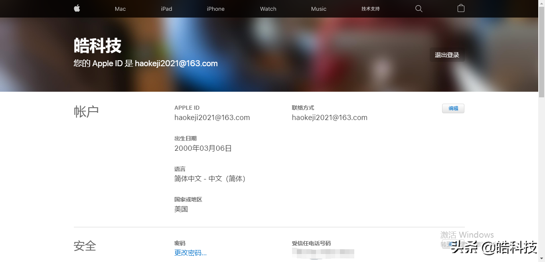Click the scrollbar up arrow
This screenshot has width=545, height=262.
tap(541, 3)
